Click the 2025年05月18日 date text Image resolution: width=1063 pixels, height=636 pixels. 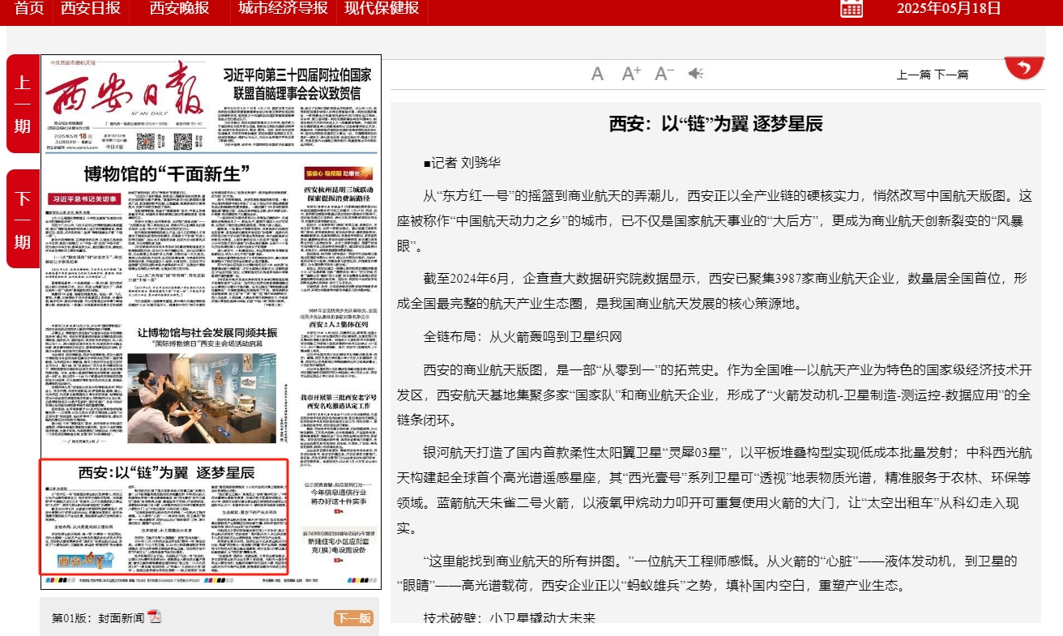pos(949,8)
